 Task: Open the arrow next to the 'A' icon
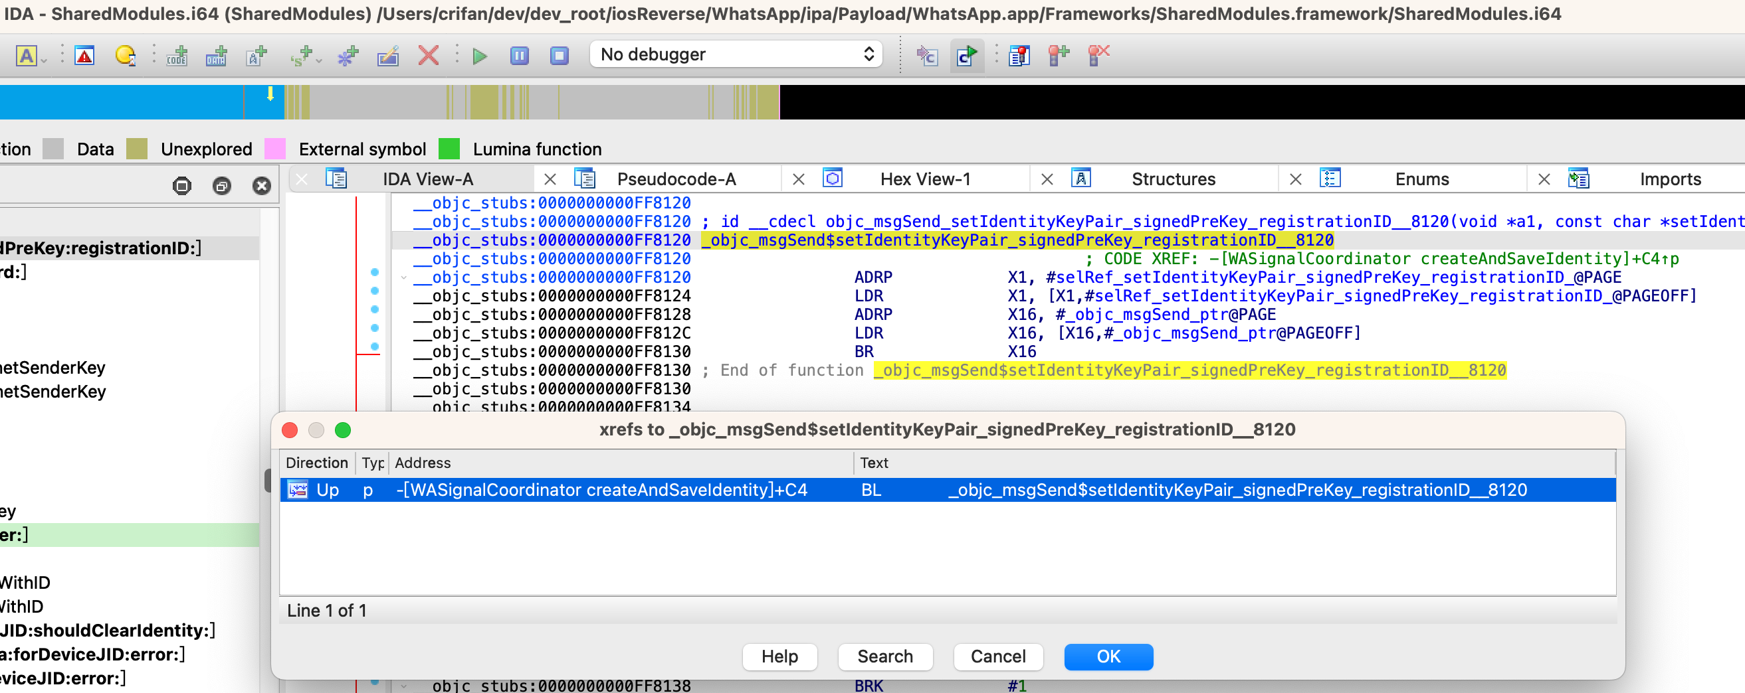[44, 61]
